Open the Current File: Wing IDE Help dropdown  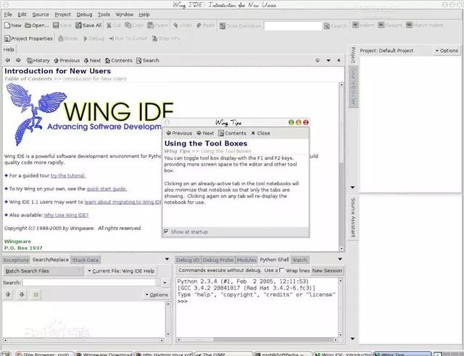[x=121, y=271]
